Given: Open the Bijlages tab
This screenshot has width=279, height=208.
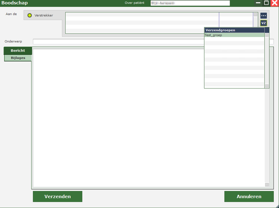Looking at the screenshot, I should click(18, 58).
